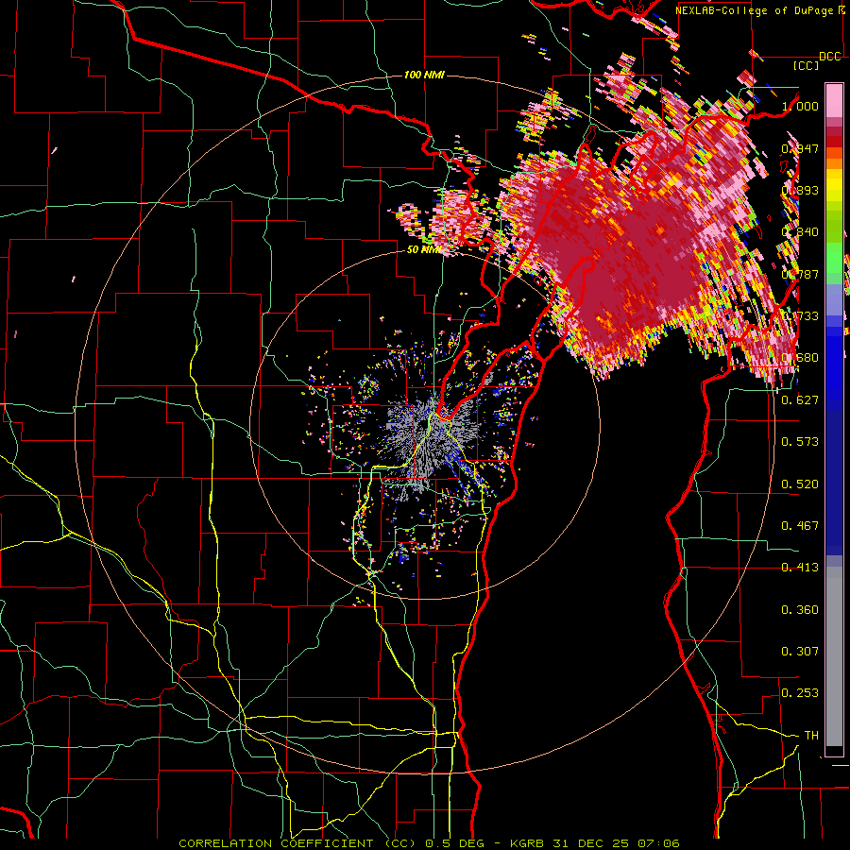Select the 0.253 scale value

(x=800, y=693)
